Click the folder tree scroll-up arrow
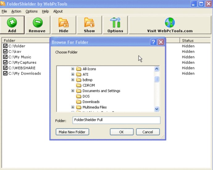Image resolution: width=213 pixels, height=170 pixels. point(157,69)
